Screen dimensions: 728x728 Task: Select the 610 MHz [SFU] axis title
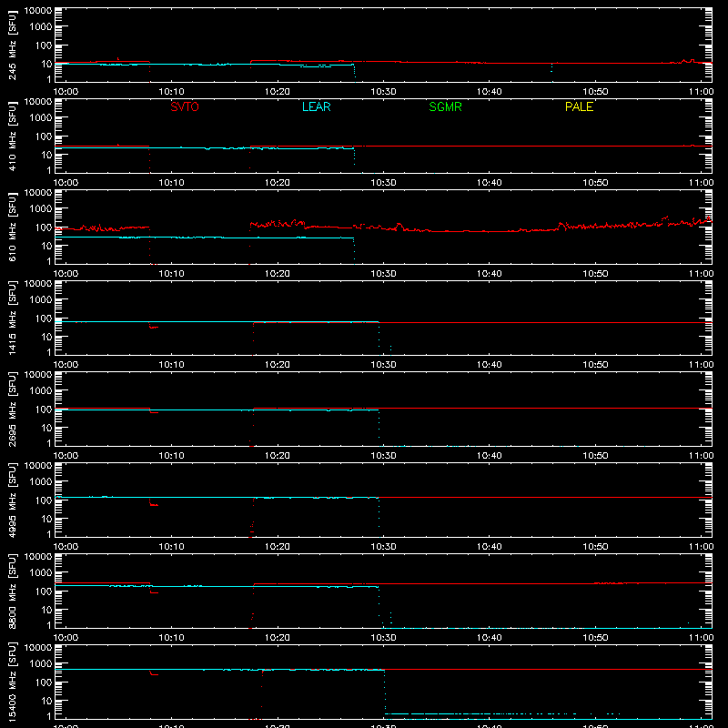[13, 227]
